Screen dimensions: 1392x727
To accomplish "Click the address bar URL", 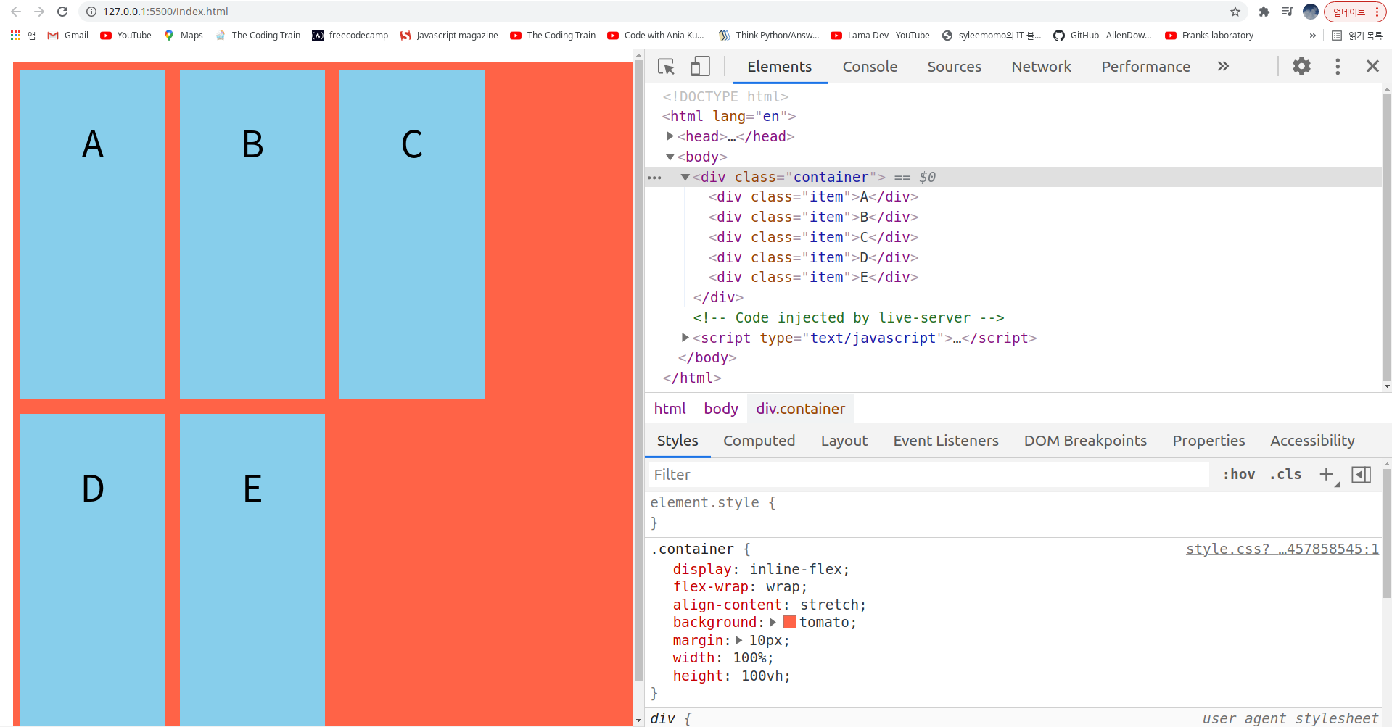I will coord(165,12).
